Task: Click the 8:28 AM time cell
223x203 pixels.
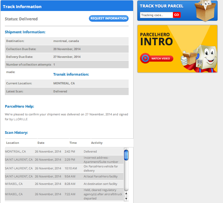Action: click(70, 184)
